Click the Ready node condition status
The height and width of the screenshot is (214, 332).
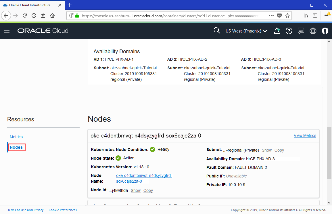163,149
